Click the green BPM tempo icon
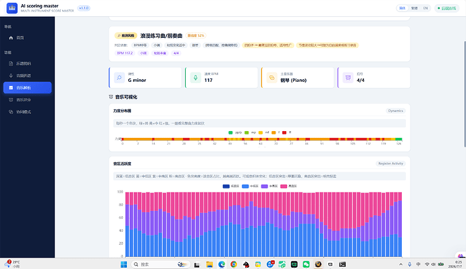Viewport: 466px width, 269px height. click(x=196, y=78)
